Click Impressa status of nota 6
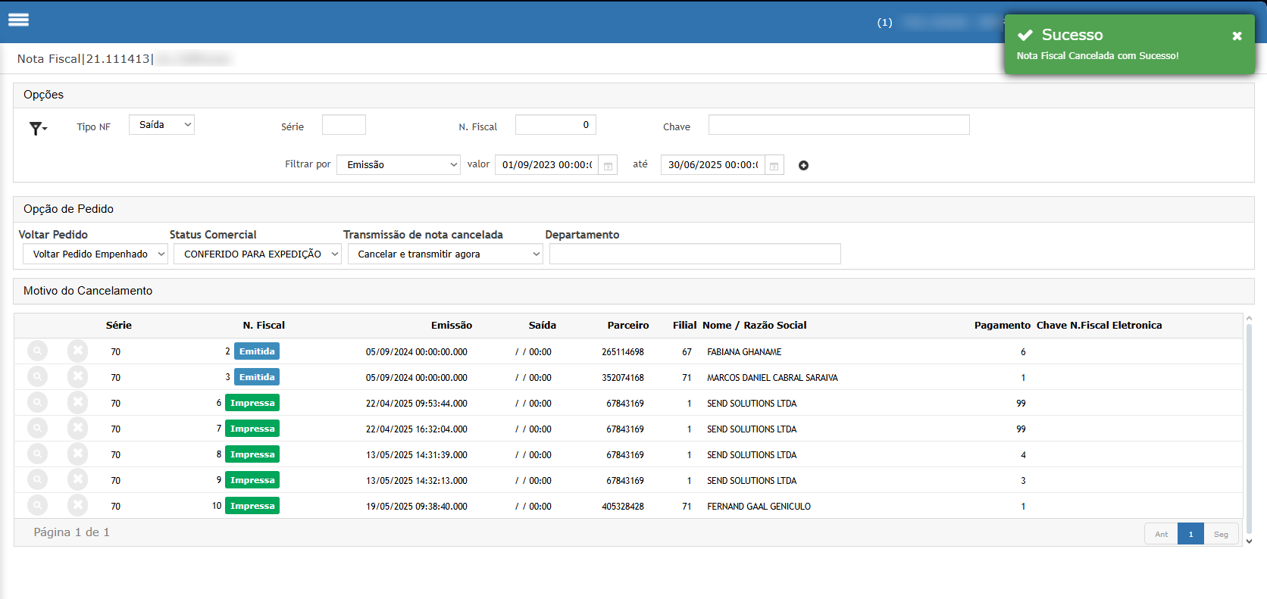 (252, 403)
